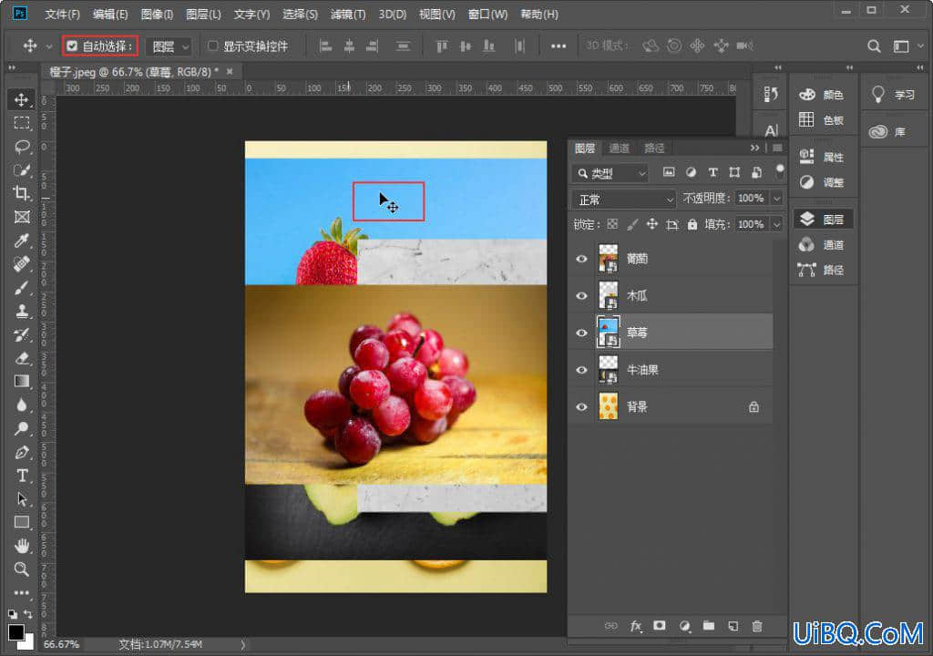This screenshot has height=656, width=933.
Task: Open the 图层 auto-select dropdown
Action: [169, 46]
